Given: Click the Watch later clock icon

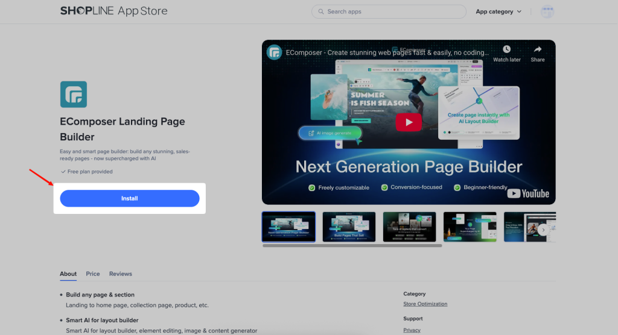Looking at the screenshot, I should [506, 50].
